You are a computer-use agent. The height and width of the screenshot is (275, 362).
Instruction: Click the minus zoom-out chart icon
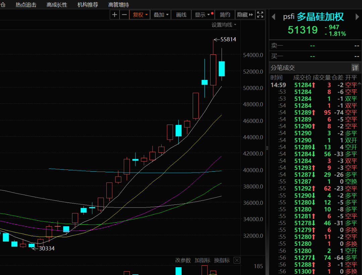click(x=124, y=15)
